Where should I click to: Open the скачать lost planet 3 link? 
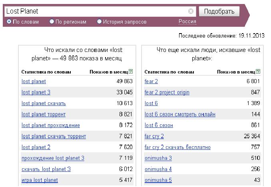46,169
